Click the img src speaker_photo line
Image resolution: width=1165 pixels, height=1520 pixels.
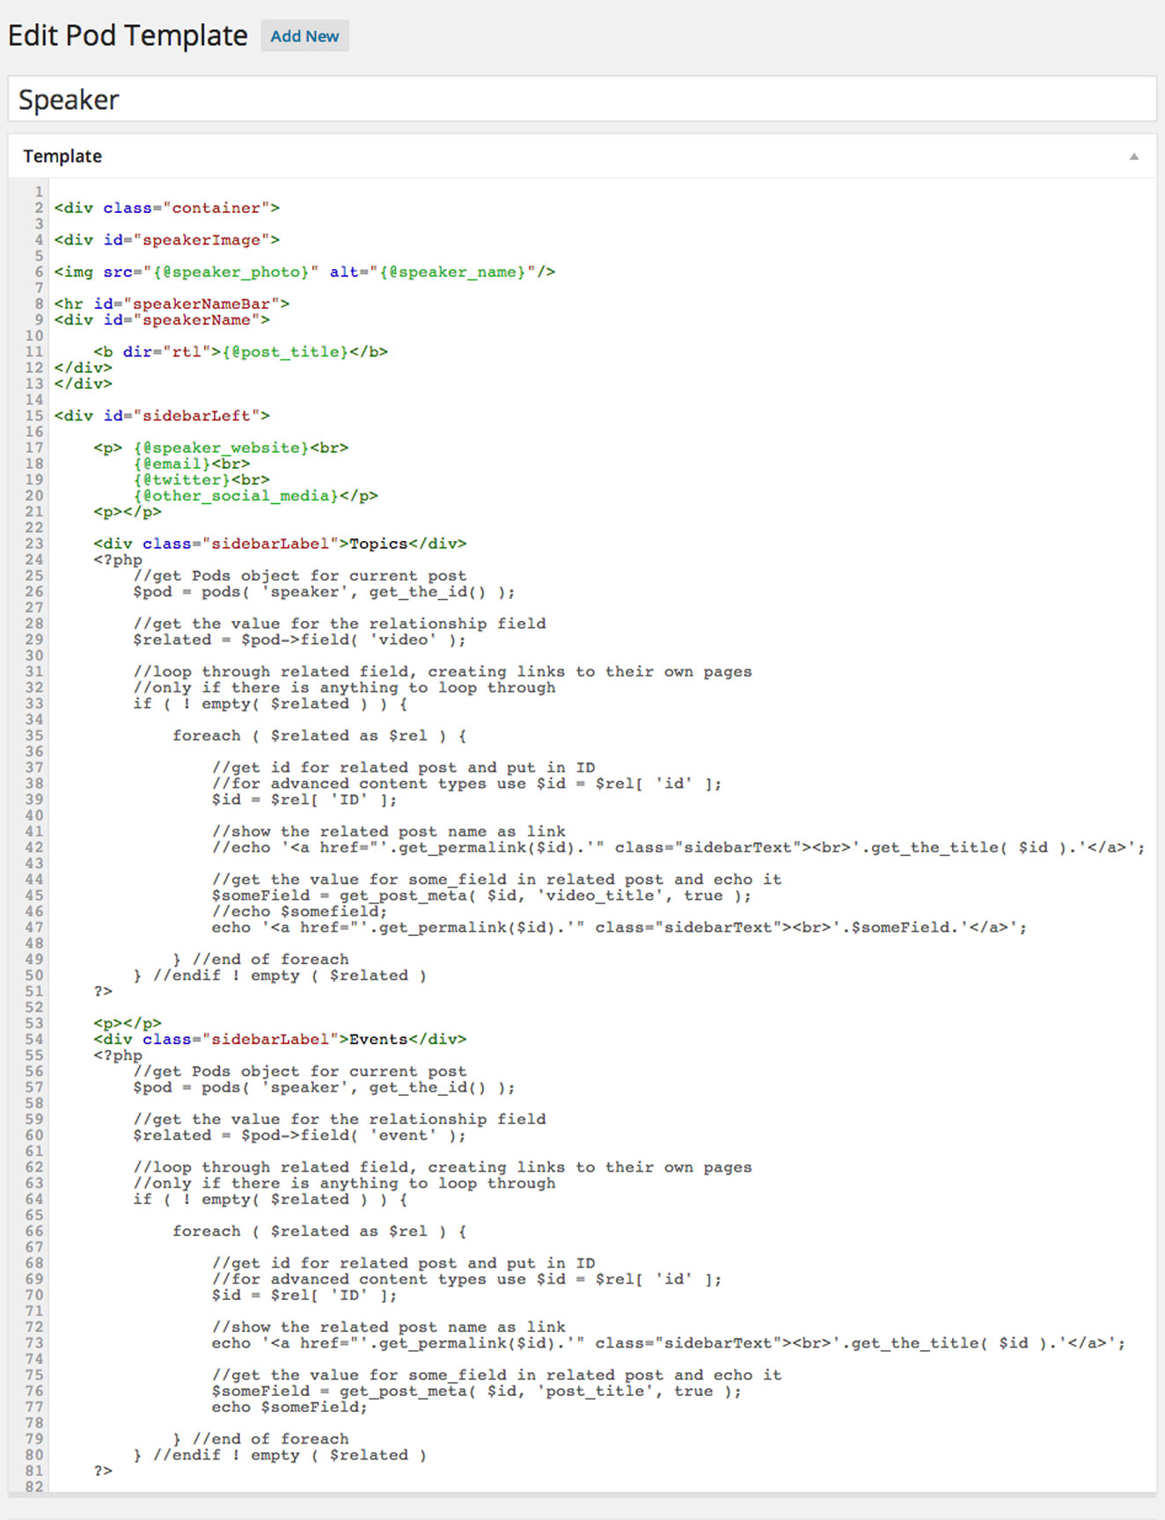304,272
